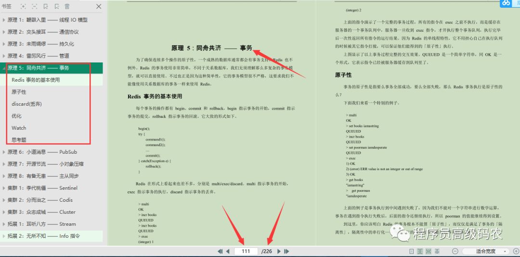Click the /226 total pages label
The image size is (520, 257).
(267, 251)
